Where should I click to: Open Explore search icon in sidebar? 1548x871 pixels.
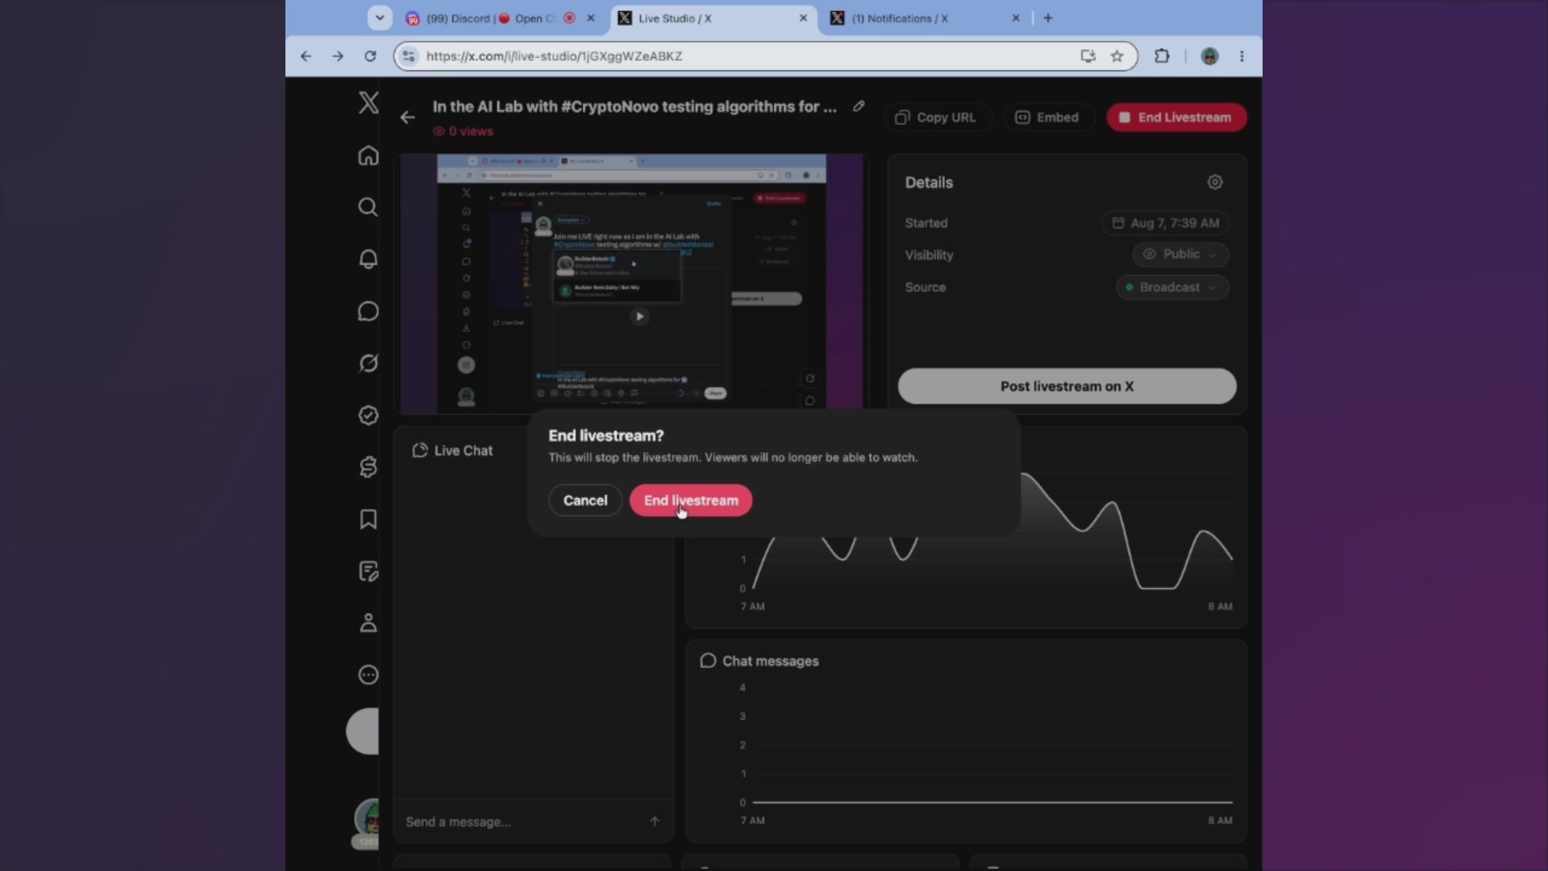click(368, 207)
